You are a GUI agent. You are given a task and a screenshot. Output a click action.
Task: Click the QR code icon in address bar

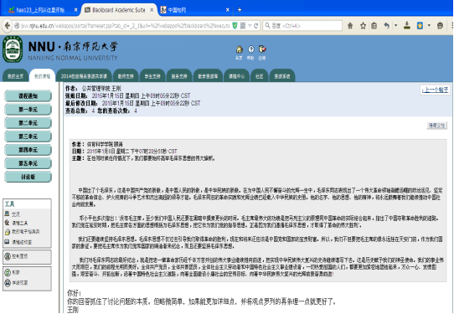coord(243,26)
